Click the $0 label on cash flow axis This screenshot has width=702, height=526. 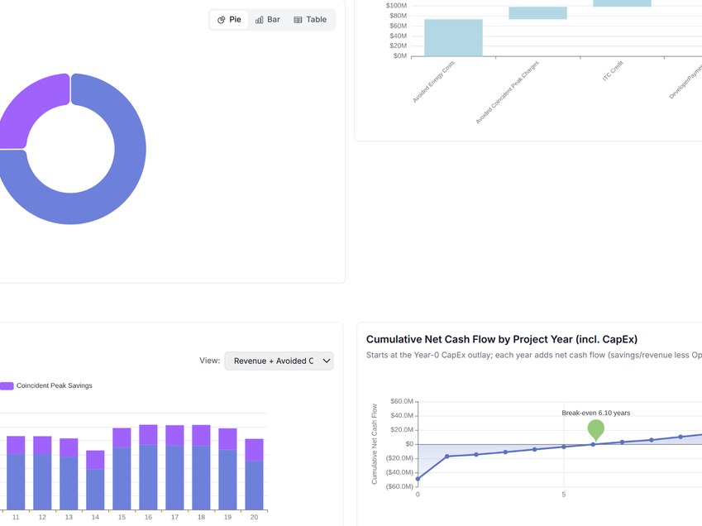point(409,444)
